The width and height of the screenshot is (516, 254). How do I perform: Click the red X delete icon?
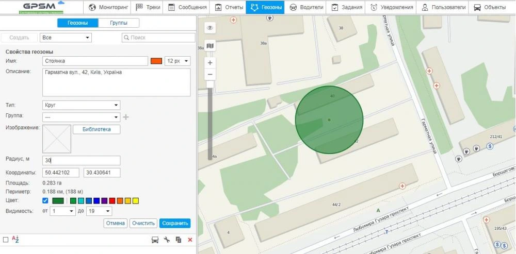[x=190, y=240]
